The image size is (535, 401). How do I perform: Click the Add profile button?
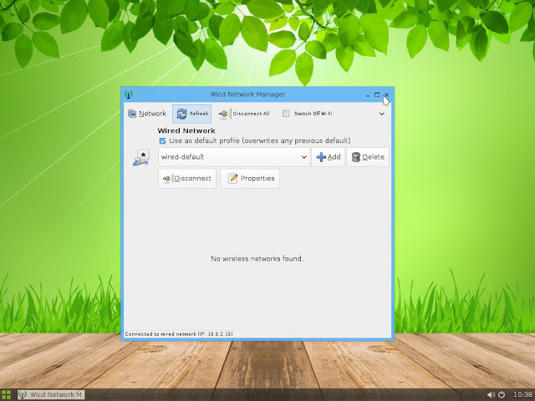click(329, 157)
